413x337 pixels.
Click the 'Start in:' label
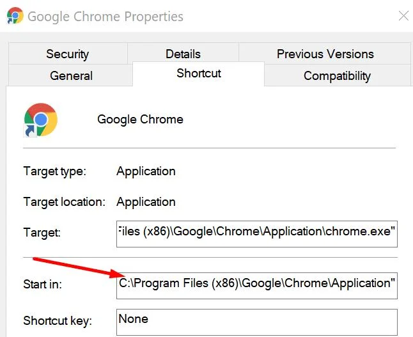coord(42,285)
